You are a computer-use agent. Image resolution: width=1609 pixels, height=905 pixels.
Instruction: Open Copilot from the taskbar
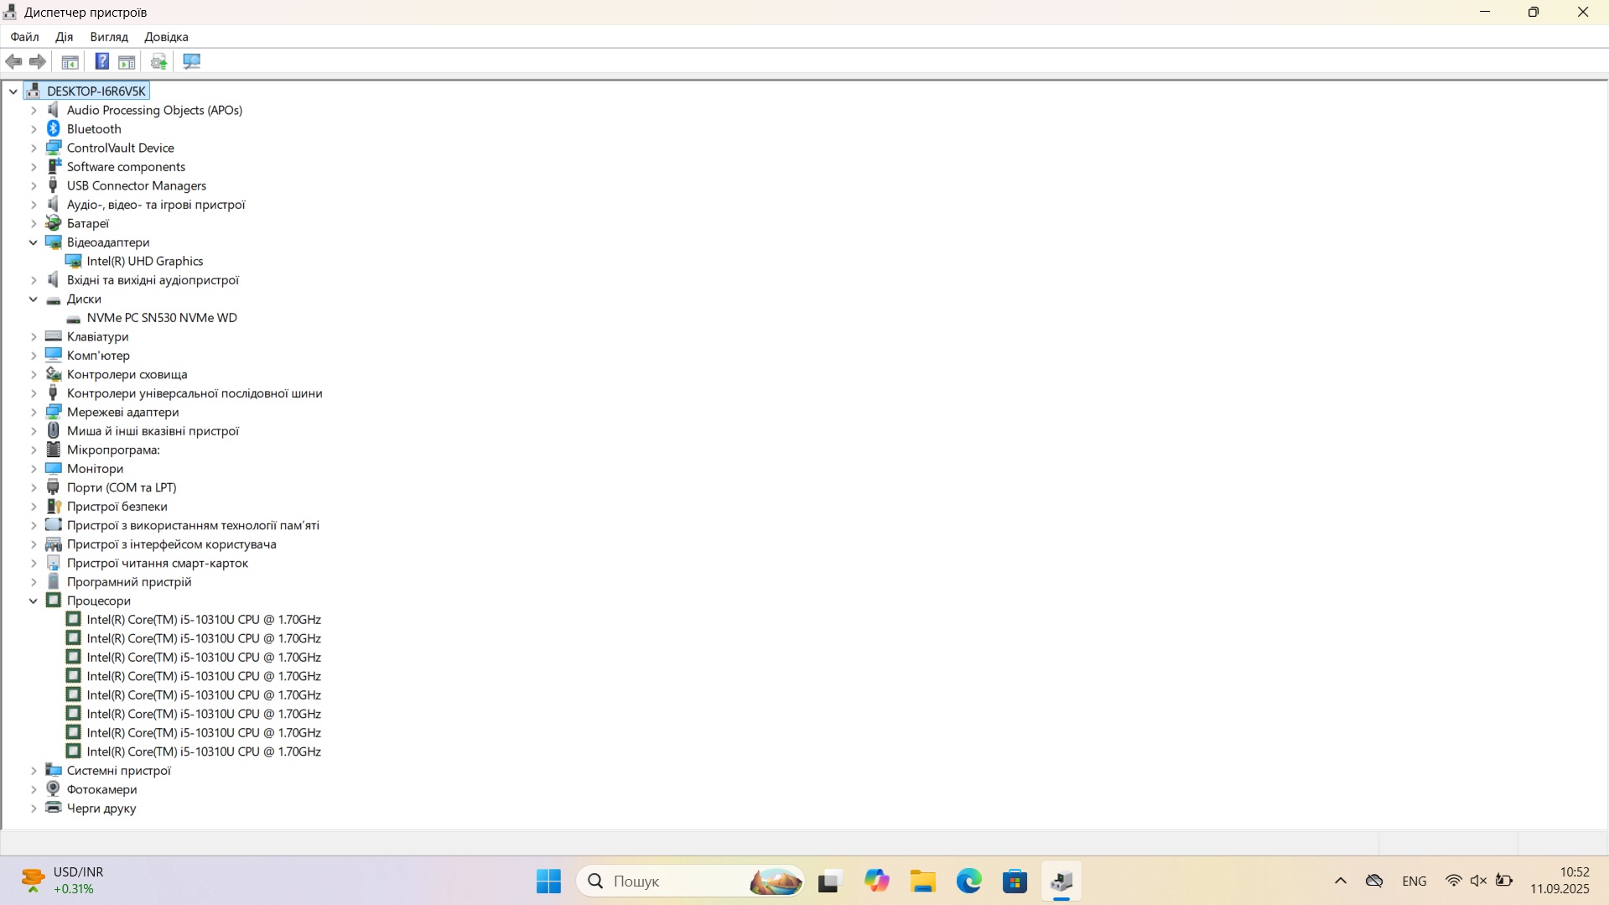877,881
